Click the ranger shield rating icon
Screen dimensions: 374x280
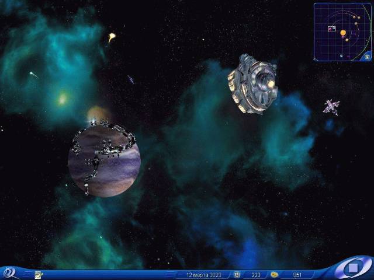click(x=237, y=275)
